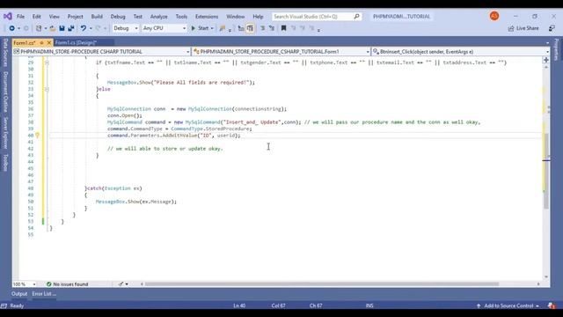Screen dimensions: 563x317
Task: Click the user account avatar icon
Action: [494, 16]
